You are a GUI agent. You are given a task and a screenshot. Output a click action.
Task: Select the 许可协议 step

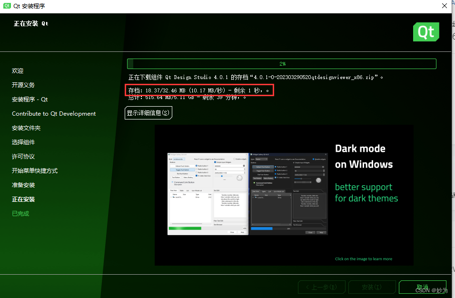tap(23, 157)
